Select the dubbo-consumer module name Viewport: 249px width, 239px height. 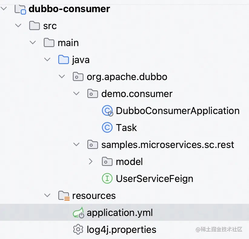(69, 9)
